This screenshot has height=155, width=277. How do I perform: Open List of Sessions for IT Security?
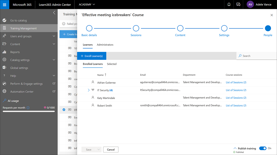[x=236, y=90]
